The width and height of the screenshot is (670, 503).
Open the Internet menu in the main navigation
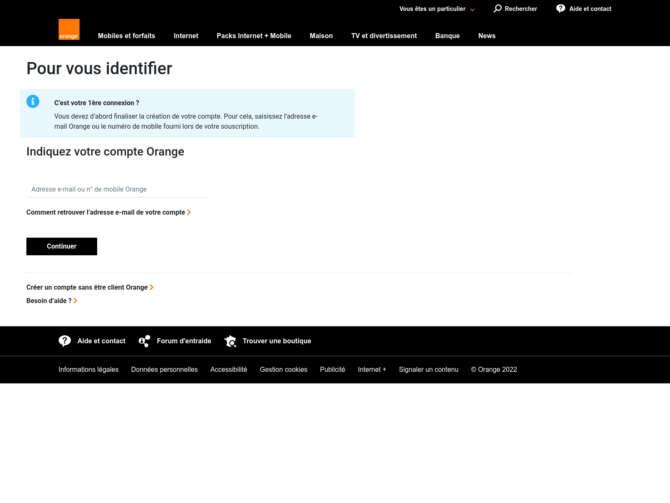pos(186,36)
